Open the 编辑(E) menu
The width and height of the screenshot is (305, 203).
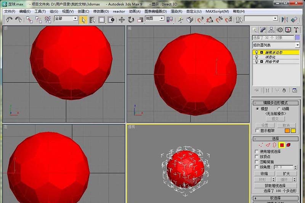(25, 11)
